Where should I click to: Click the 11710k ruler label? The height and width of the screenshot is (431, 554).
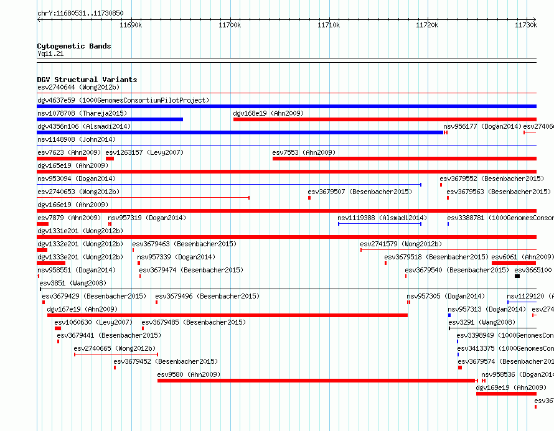pos(329,25)
